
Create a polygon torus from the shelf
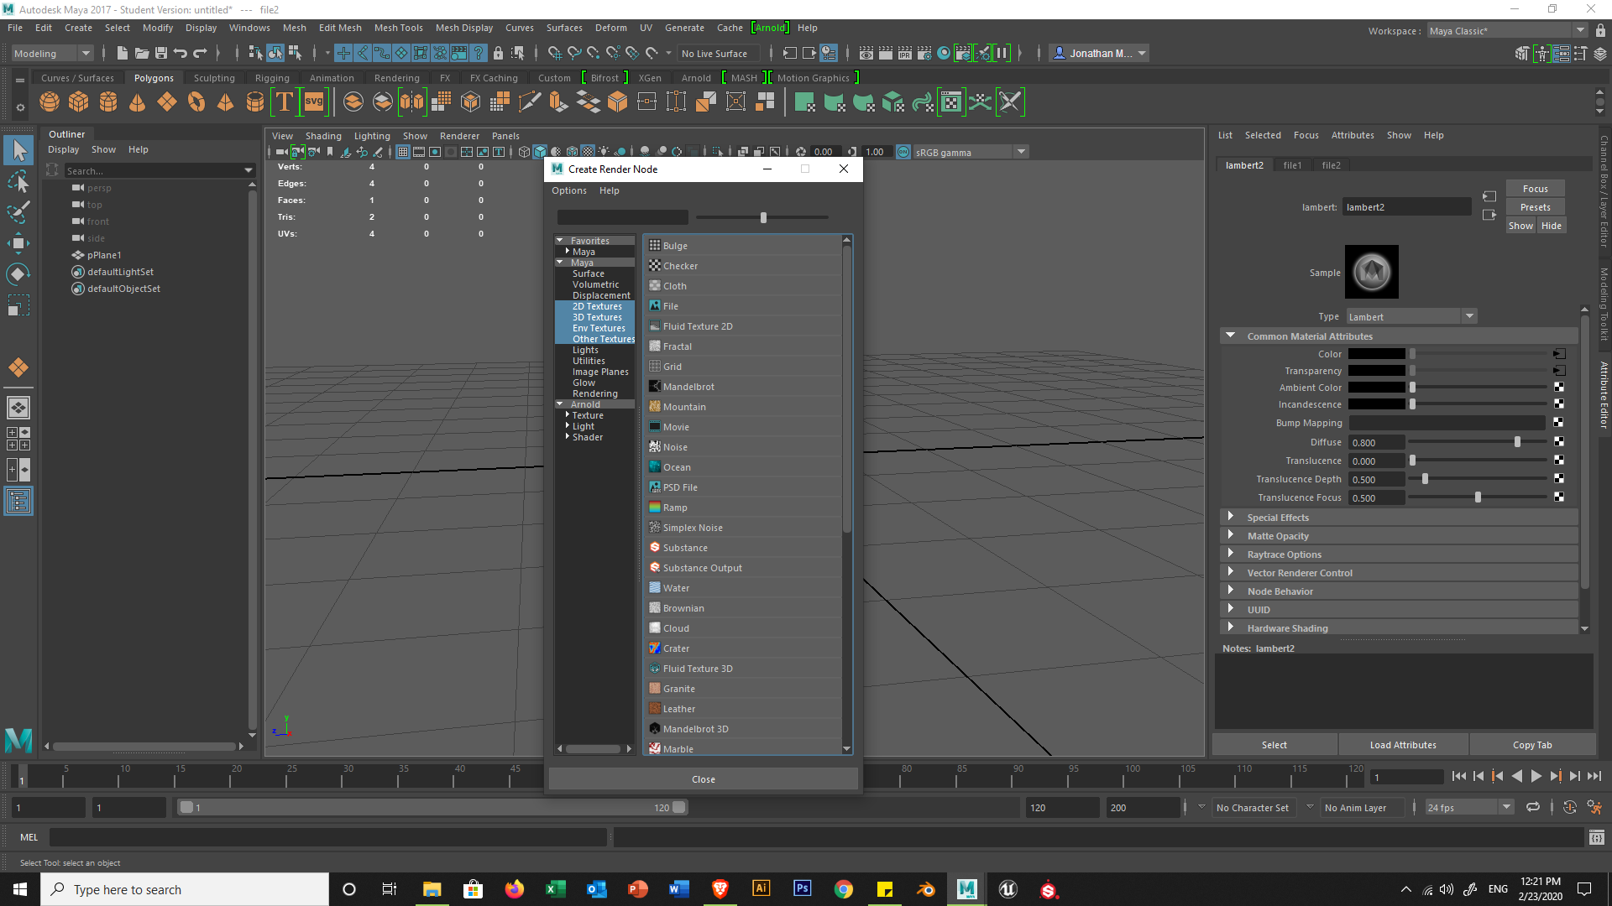pos(196,102)
